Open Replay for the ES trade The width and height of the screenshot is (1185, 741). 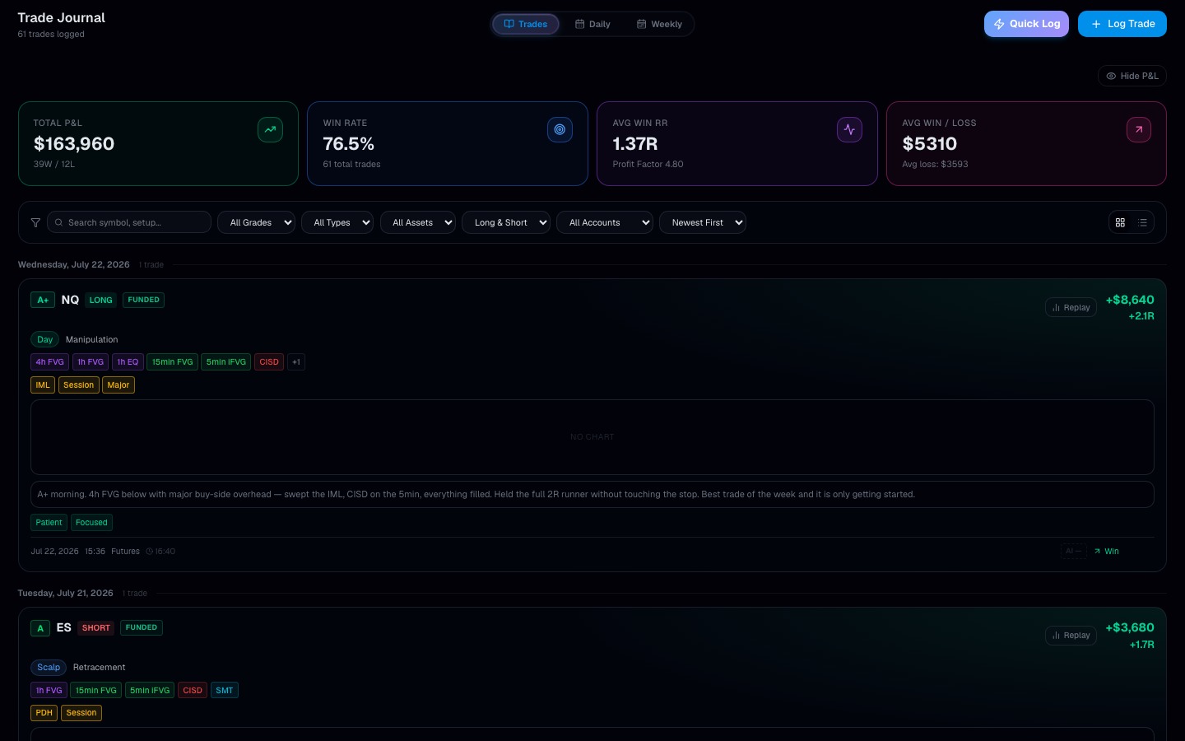pos(1071,635)
